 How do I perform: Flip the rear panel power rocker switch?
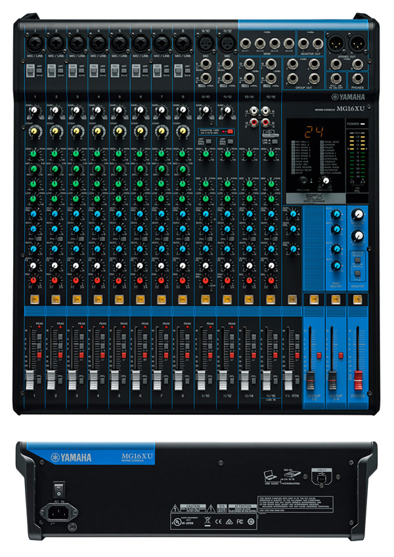pyautogui.click(x=59, y=489)
